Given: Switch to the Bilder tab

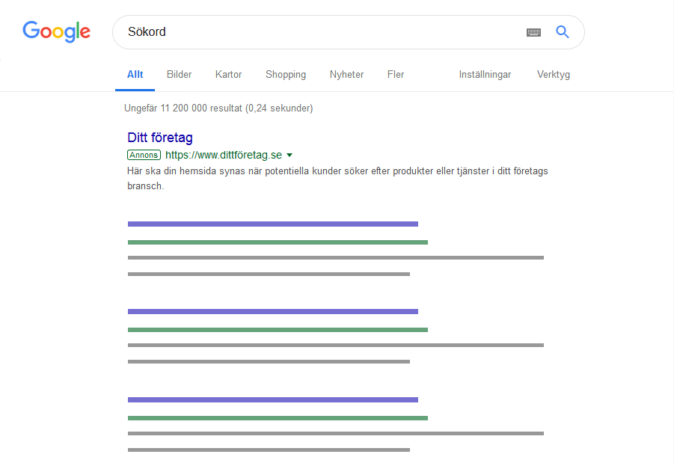Looking at the screenshot, I should click(x=180, y=74).
